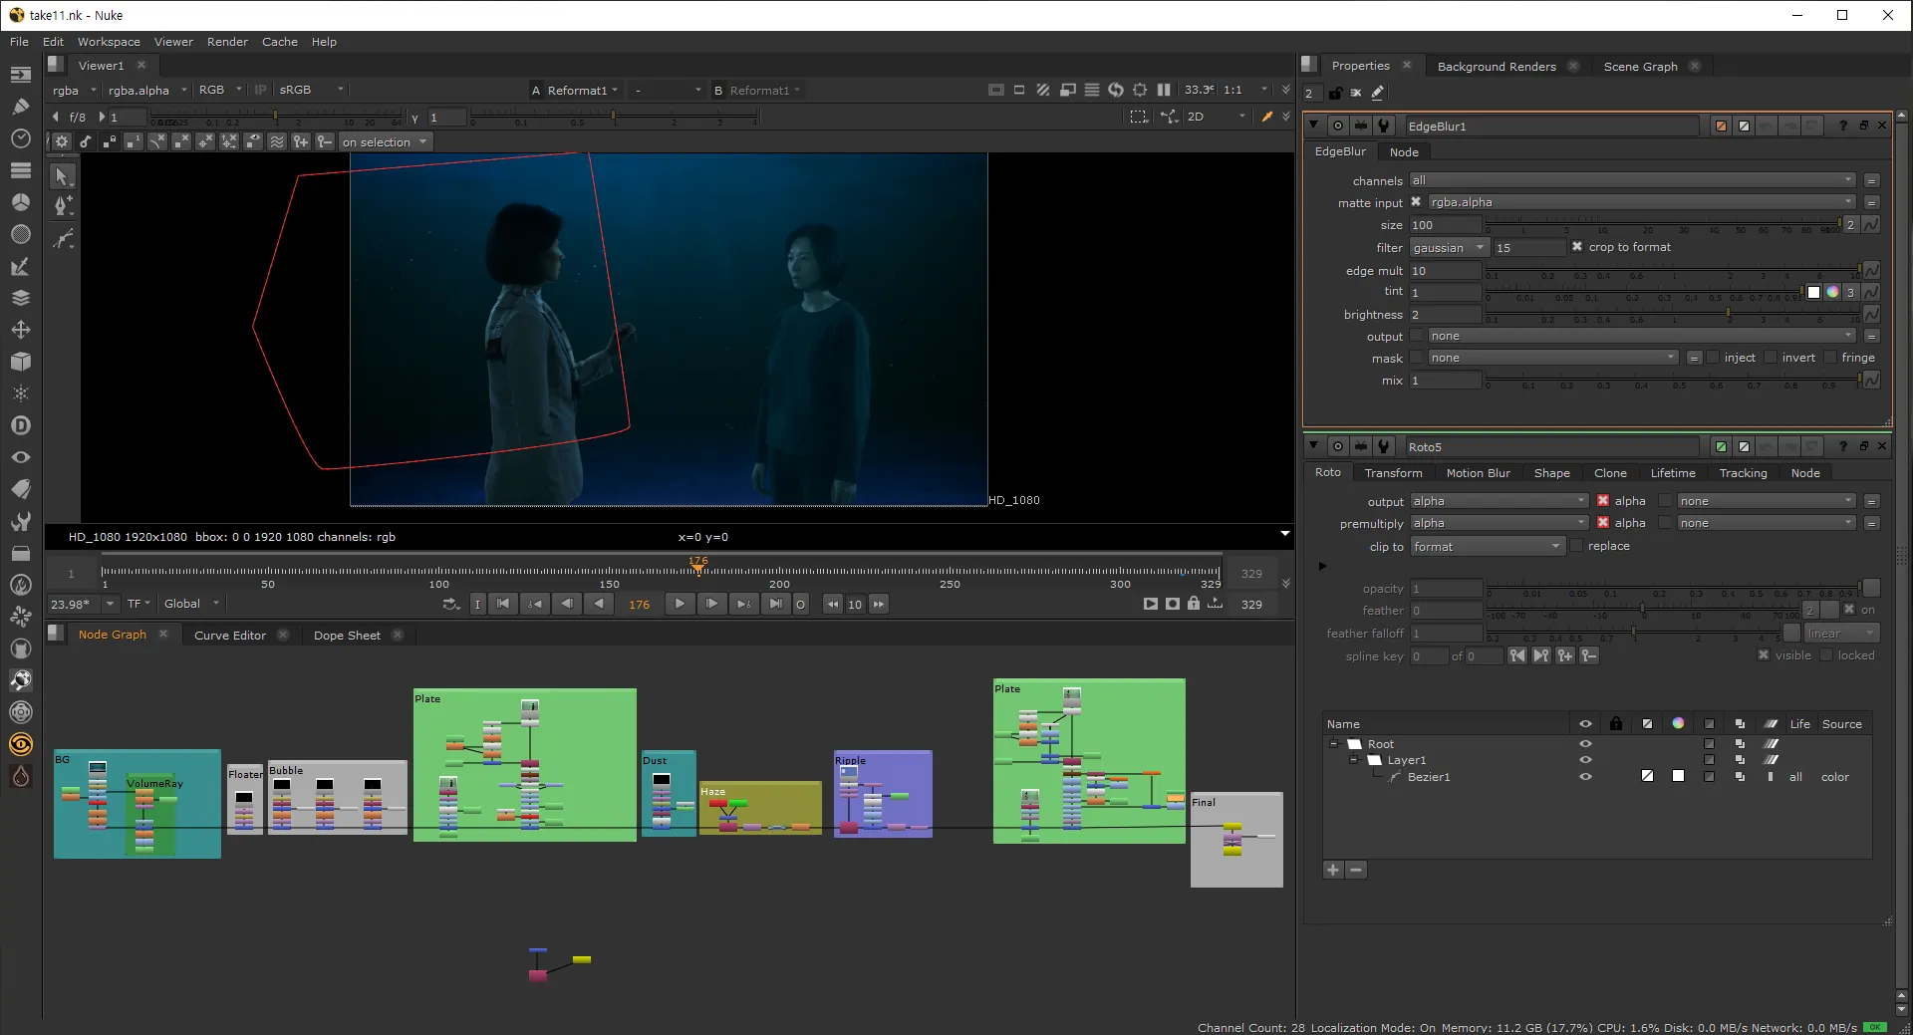The image size is (1913, 1035).
Task: Enable the invert mask checkbox
Action: coord(1771,358)
